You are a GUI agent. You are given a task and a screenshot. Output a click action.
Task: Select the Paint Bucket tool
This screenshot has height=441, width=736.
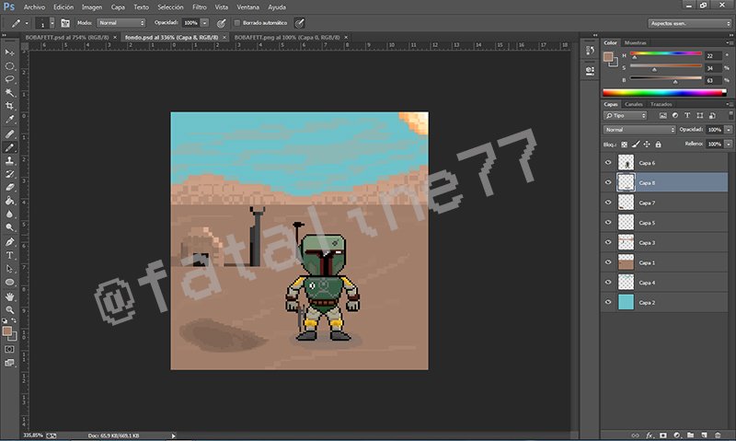coord(9,201)
